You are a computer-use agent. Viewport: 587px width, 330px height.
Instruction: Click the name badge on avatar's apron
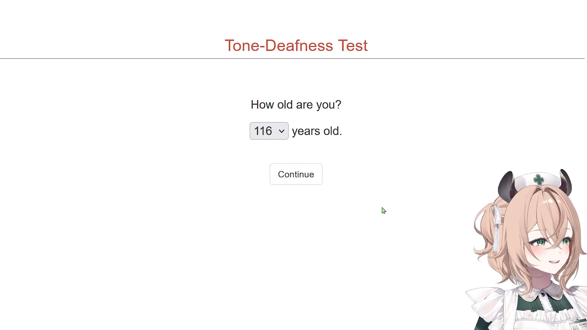[x=579, y=324]
